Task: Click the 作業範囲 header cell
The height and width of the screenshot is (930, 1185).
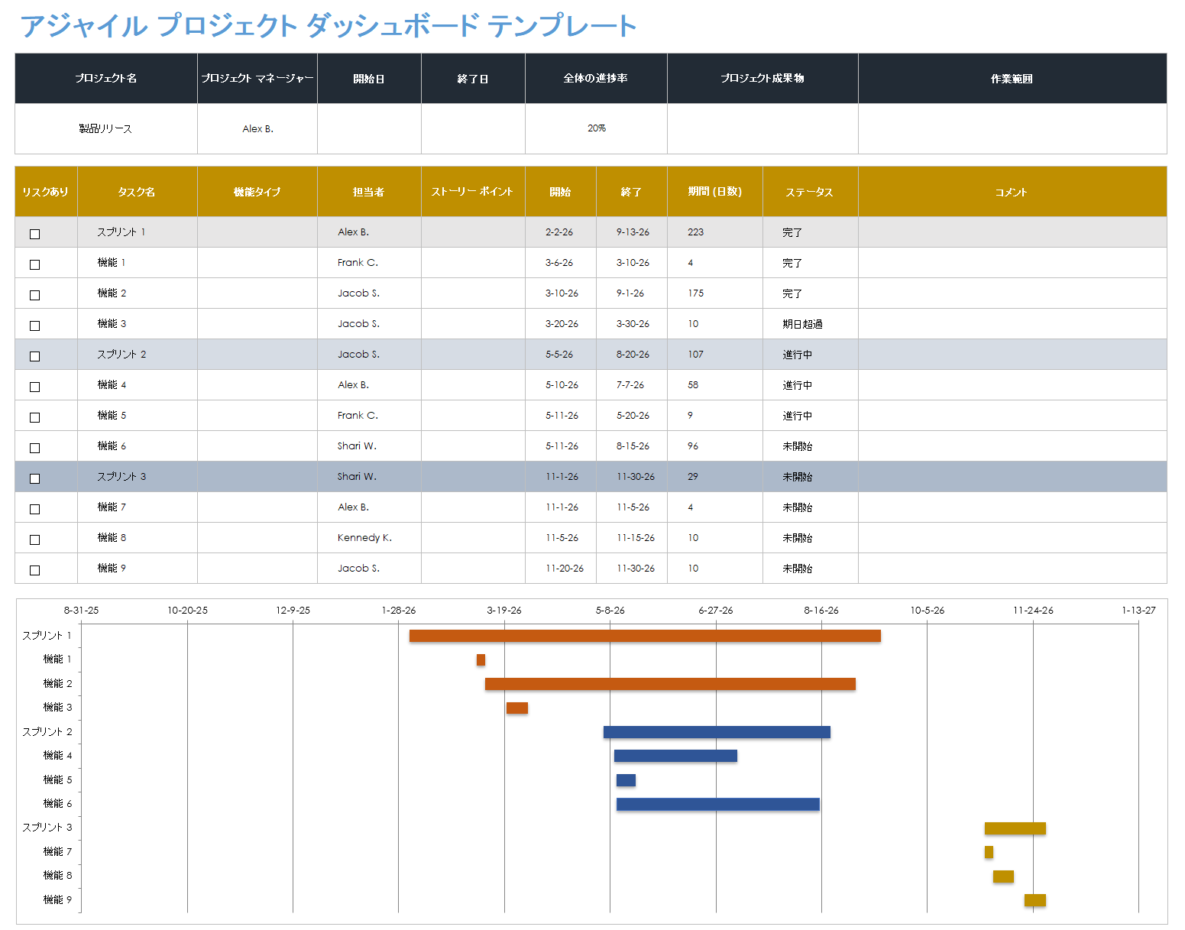Action: point(1012,79)
